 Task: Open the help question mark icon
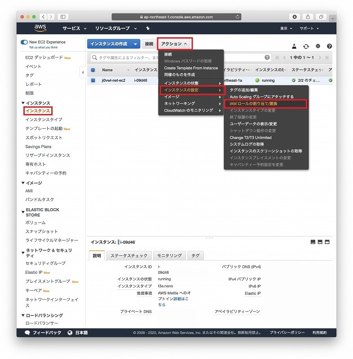329,46
